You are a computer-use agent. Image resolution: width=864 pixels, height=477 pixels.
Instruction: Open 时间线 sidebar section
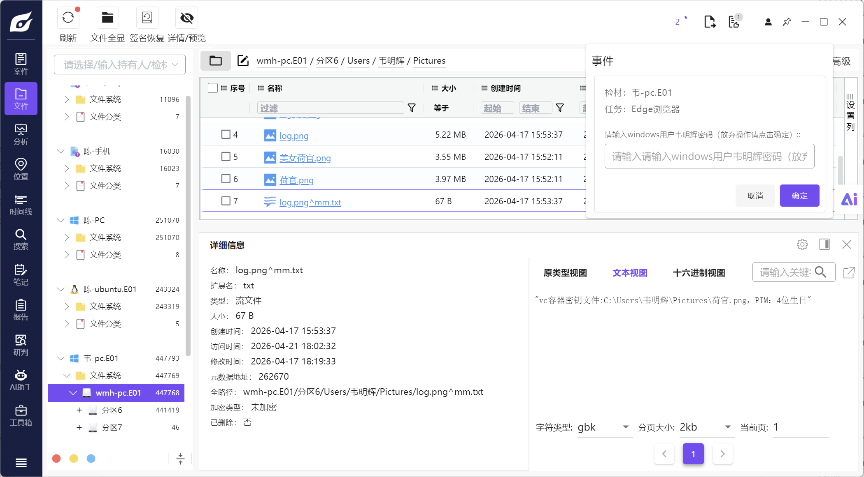[x=21, y=205]
